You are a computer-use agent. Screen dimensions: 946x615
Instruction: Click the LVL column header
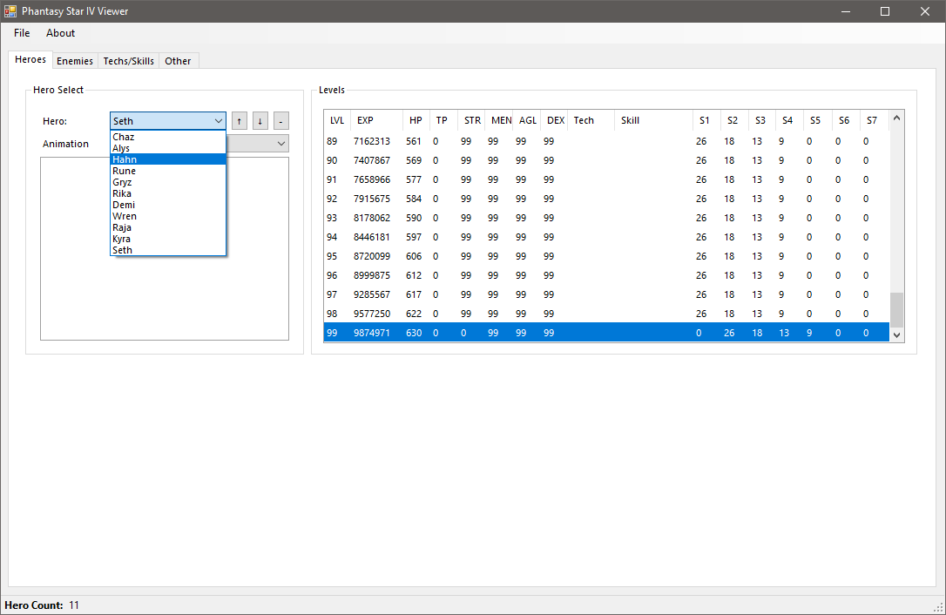point(336,120)
